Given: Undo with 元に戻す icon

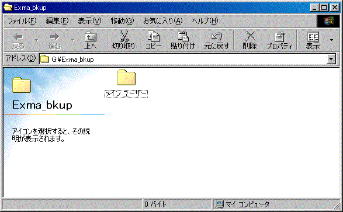Looking at the screenshot, I should click(217, 40).
